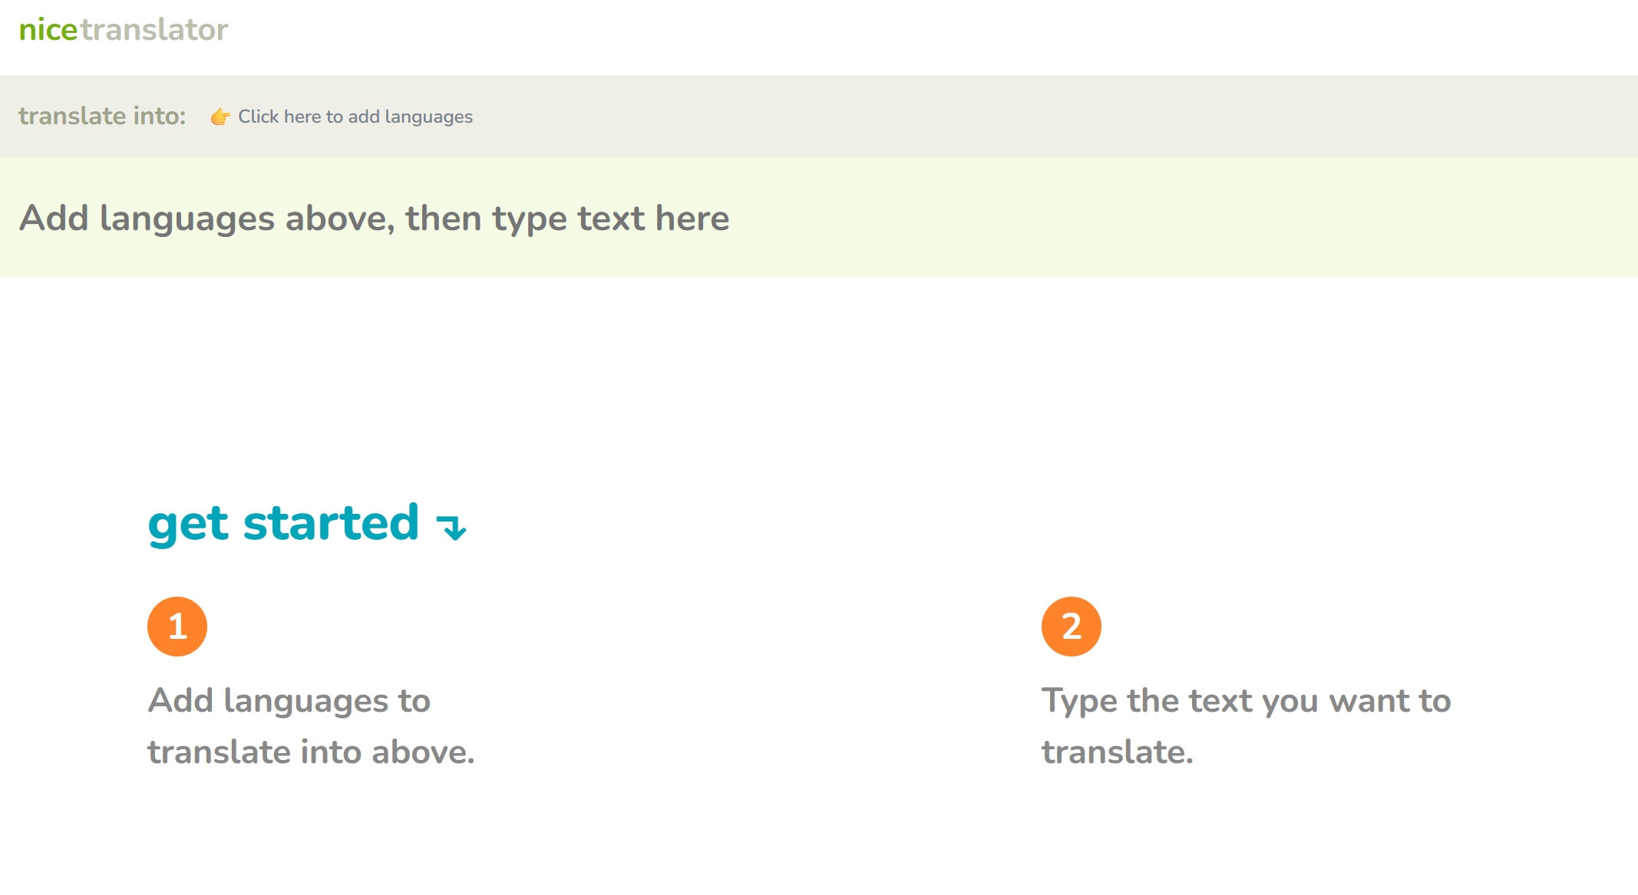1638x895 pixels.
Task: Click the "translate." line under step 2
Action: click(x=1117, y=752)
